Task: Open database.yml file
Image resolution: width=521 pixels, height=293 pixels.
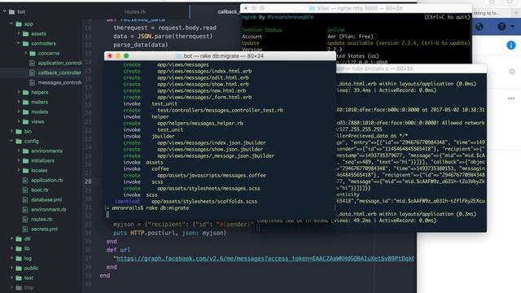Action: 46,199
